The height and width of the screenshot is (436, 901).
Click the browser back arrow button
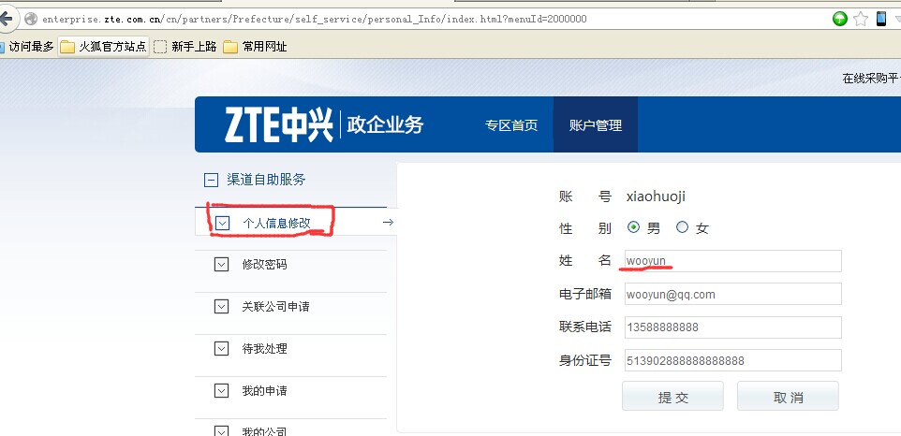click(x=6, y=19)
